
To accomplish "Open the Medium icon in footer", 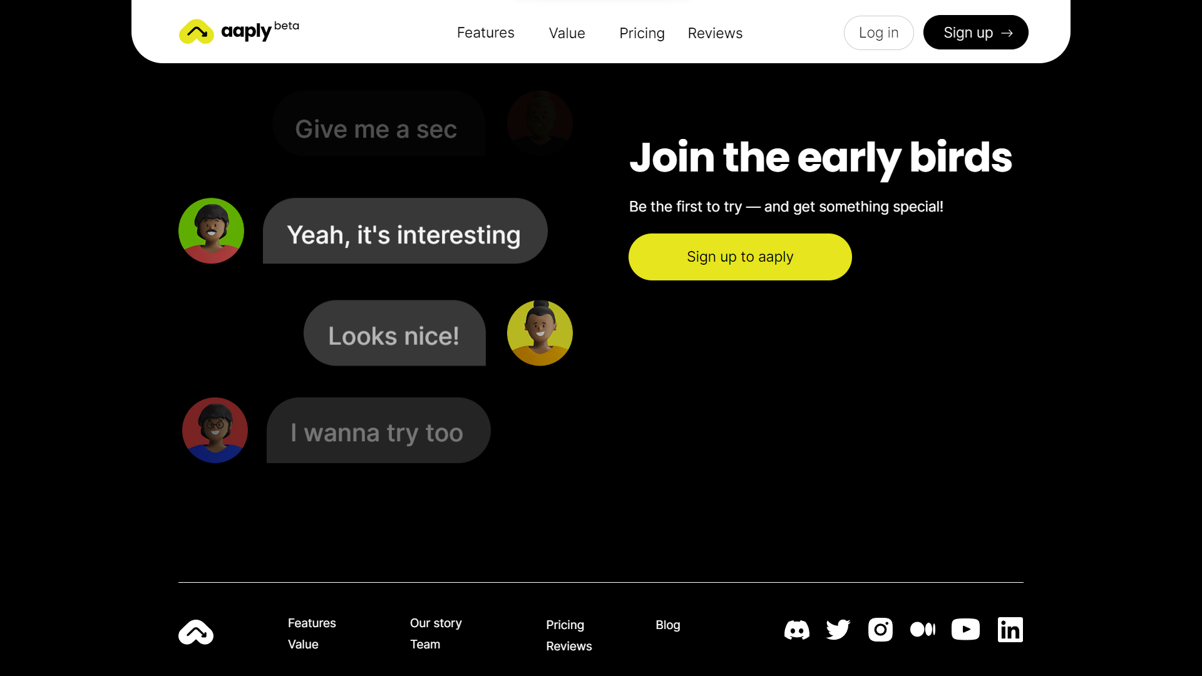I will [x=923, y=630].
